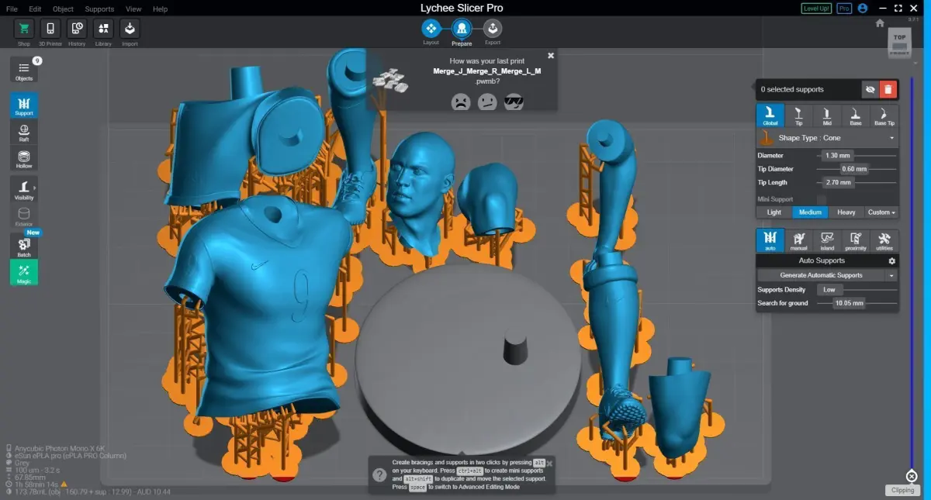Image resolution: width=931 pixels, height=500 pixels.
Task: Select the Global support settings tab
Action: click(x=770, y=116)
